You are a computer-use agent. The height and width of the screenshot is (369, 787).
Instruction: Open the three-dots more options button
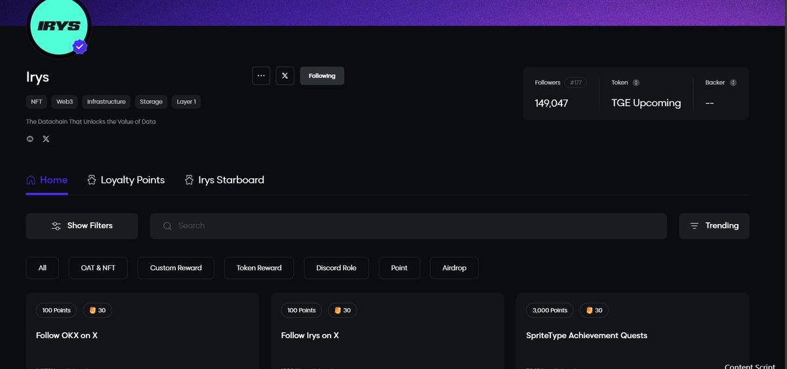(x=261, y=75)
